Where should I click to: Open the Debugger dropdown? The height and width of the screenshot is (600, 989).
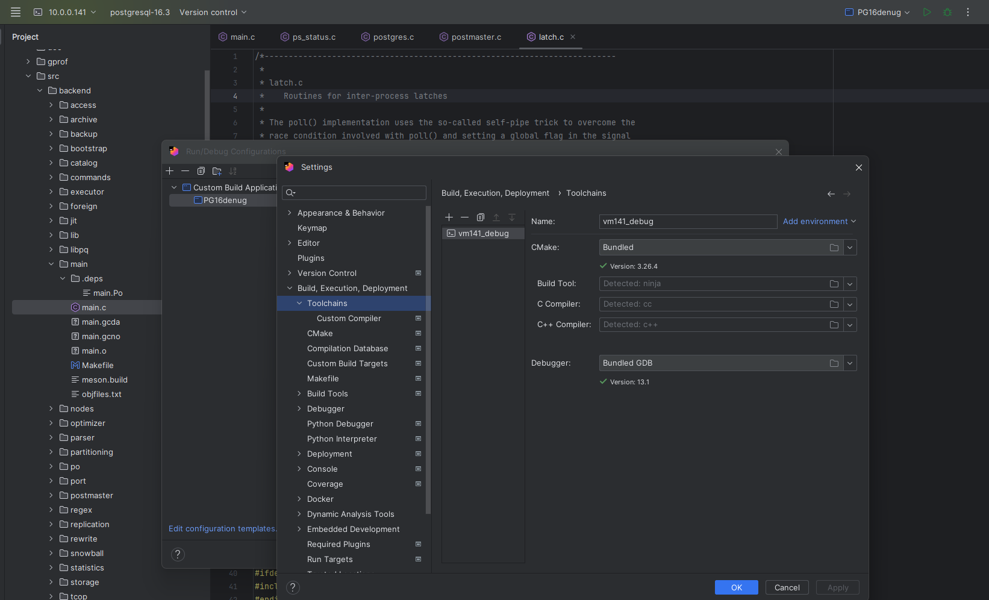coord(850,363)
